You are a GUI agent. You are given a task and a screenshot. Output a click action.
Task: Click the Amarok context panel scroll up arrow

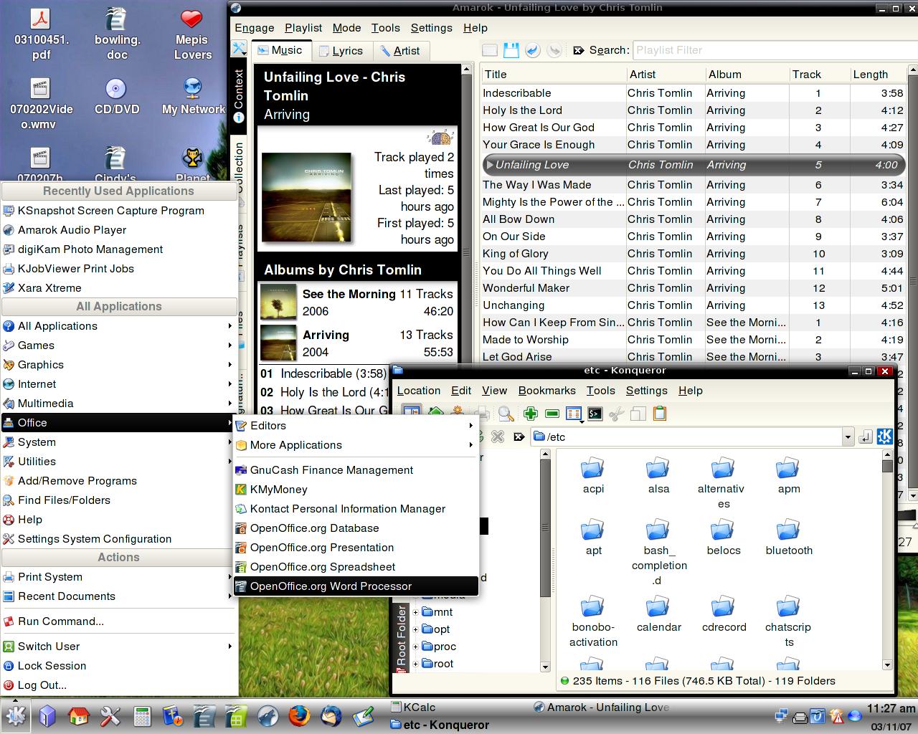click(467, 70)
